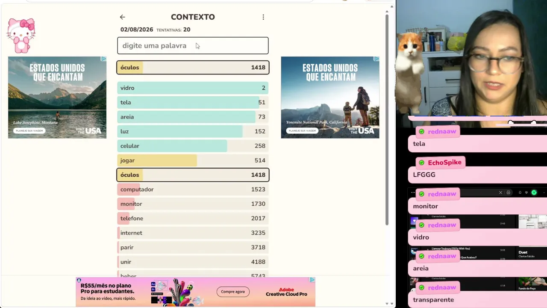
Task: Select the 'vidro' row ranked 2
Action: 193,88
